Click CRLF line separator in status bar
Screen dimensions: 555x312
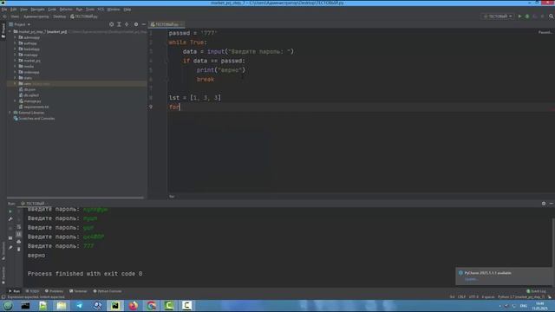461,297
